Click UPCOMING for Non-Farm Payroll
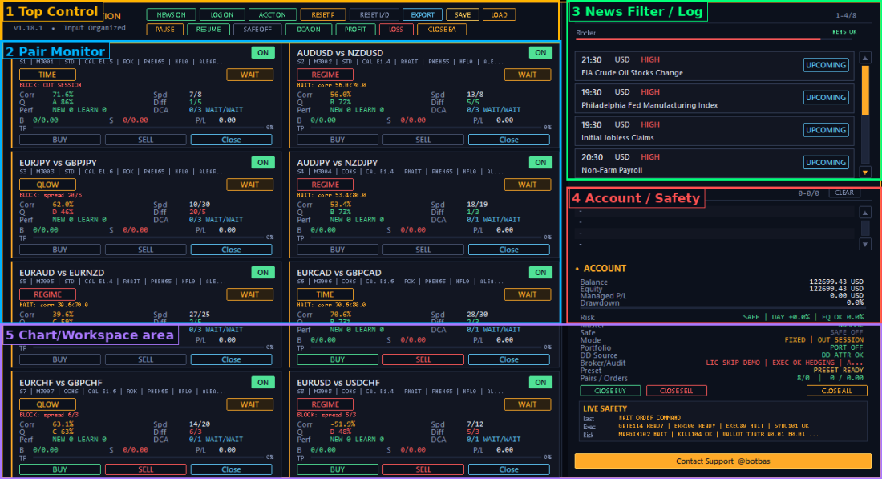This screenshot has width=882, height=479. point(825,163)
